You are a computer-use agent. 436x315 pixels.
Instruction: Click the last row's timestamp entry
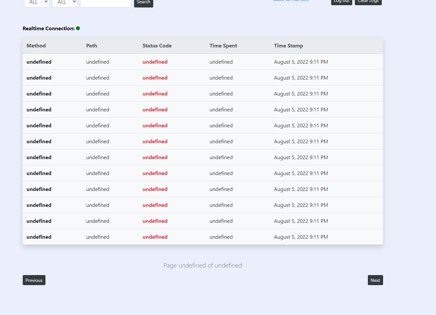point(301,237)
